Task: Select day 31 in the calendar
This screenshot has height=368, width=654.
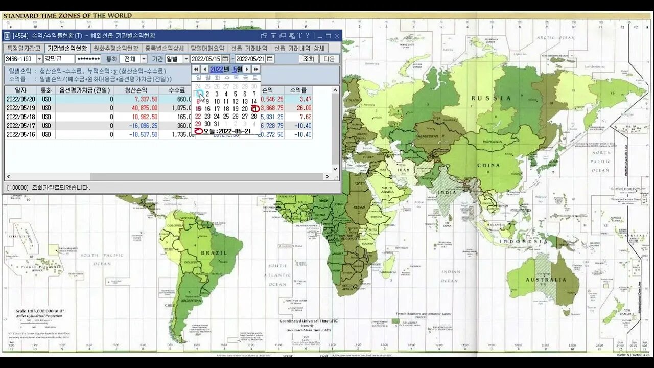Action: [x=217, y=124]
